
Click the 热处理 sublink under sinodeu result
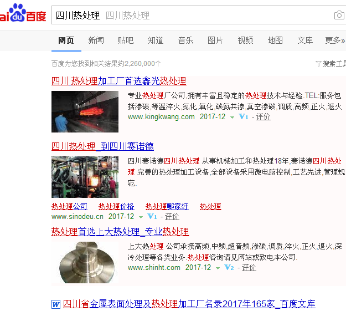click(210, 206)
